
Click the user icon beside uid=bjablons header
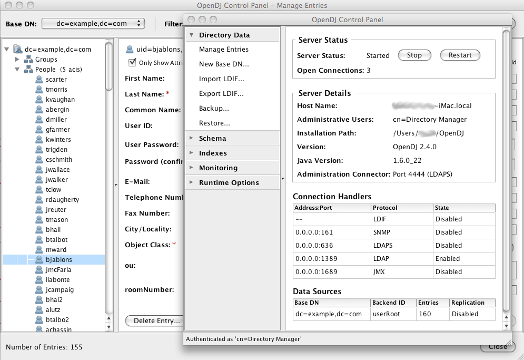click(x=130, y=50)
